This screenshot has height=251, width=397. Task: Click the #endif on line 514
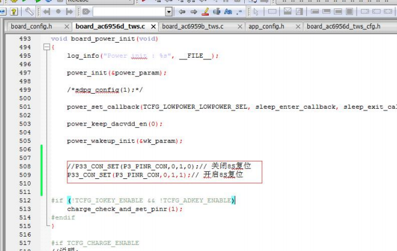[63, 217]
